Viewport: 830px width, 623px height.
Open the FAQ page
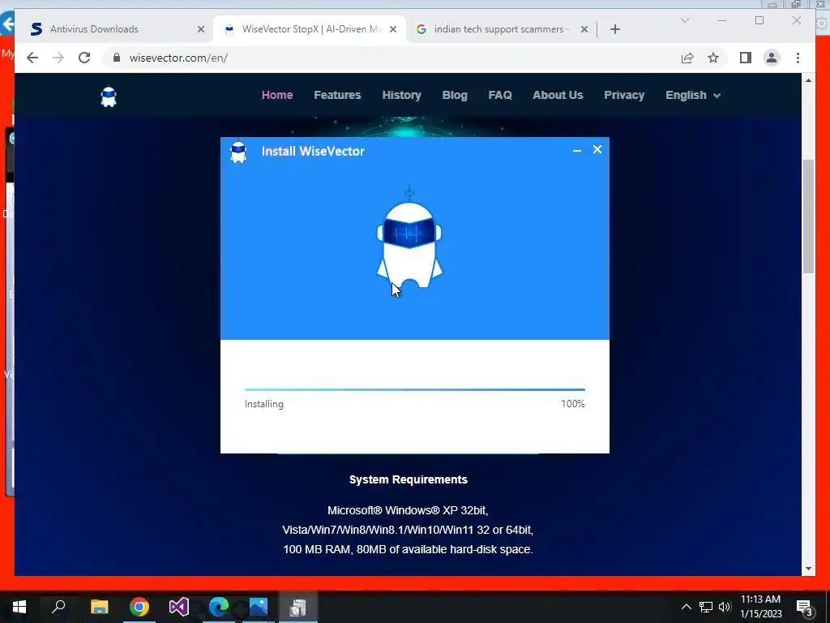(499, 96)
